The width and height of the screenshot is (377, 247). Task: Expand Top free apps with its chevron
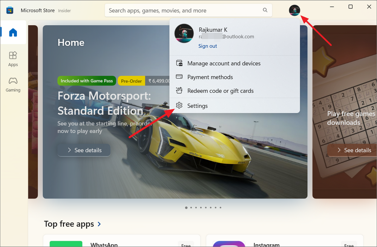click(x=99, y=224)
